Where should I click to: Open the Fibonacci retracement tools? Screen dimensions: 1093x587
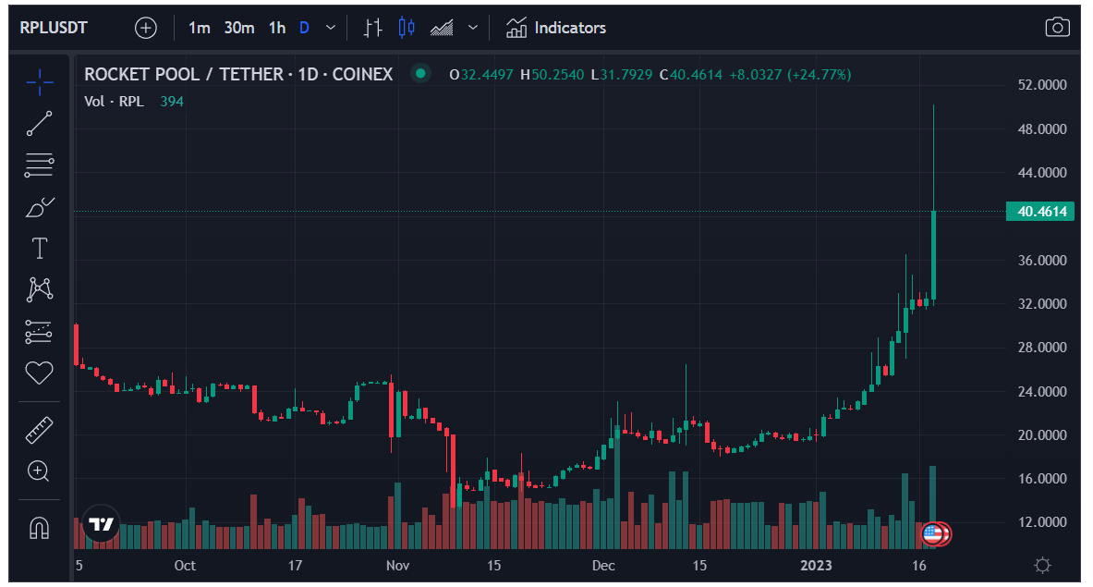pos(39,165)
